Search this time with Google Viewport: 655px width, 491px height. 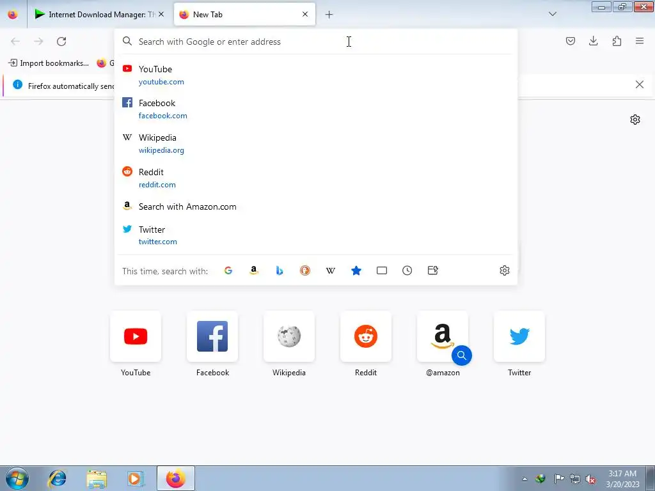coord(228,270)
